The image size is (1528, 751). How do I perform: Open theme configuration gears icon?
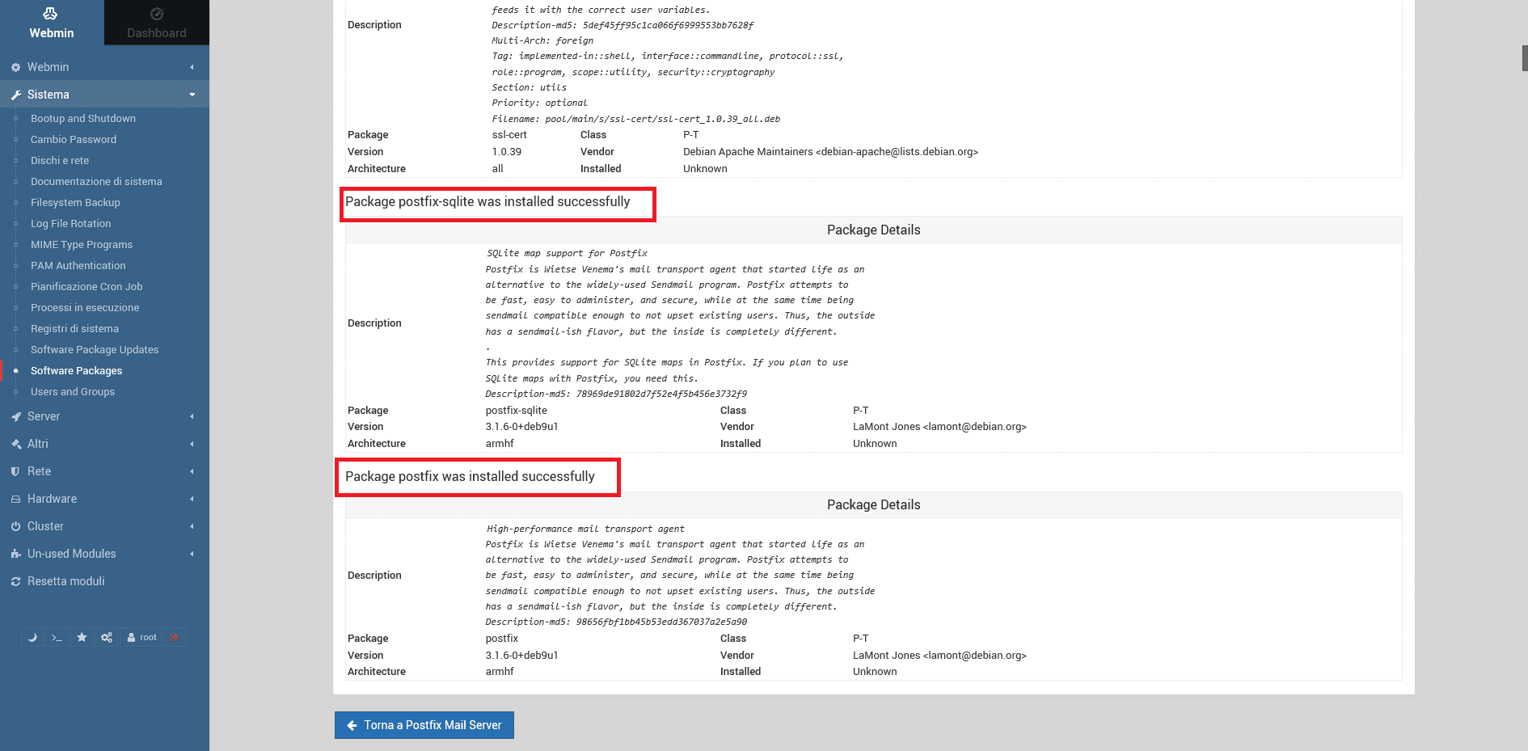click(107, 637)
